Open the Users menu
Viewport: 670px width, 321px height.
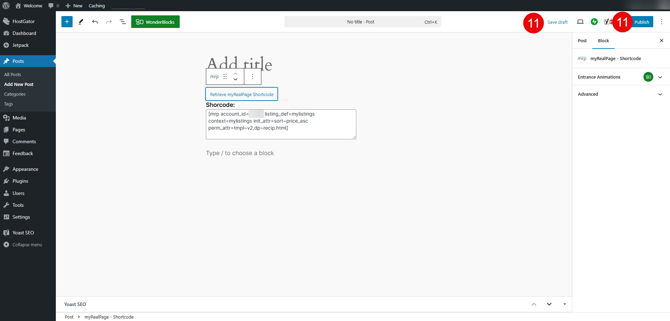click(28, 193)
